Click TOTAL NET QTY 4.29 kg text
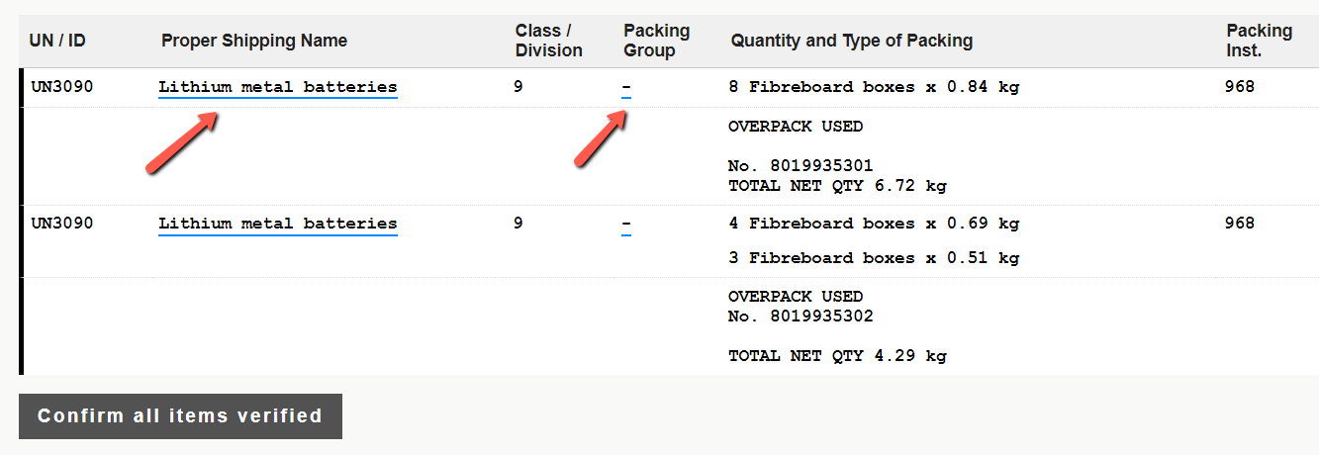 tap(837, 356)
